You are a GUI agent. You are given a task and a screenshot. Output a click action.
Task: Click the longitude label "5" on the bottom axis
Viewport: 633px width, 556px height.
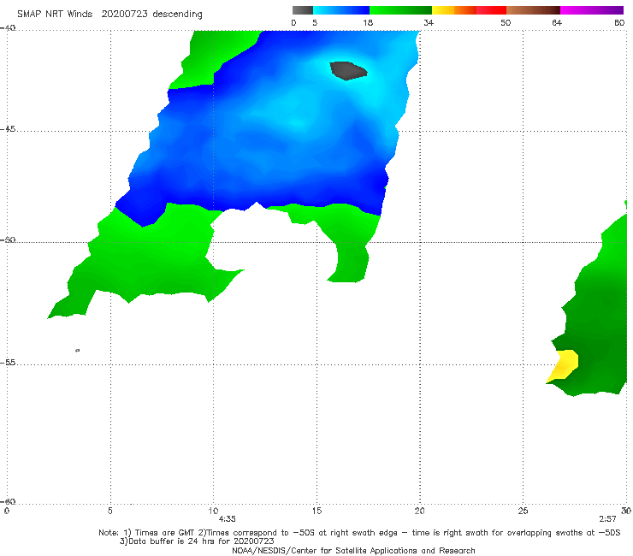(109, 511)
